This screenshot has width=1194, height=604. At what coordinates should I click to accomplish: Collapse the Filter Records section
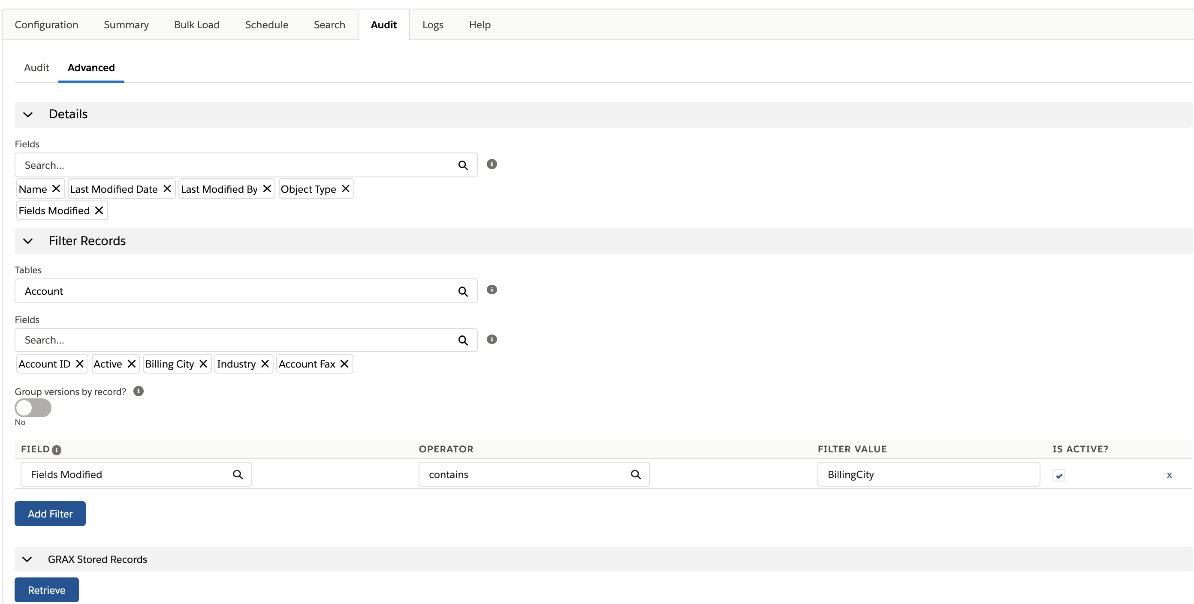click(x=28, y=241)
